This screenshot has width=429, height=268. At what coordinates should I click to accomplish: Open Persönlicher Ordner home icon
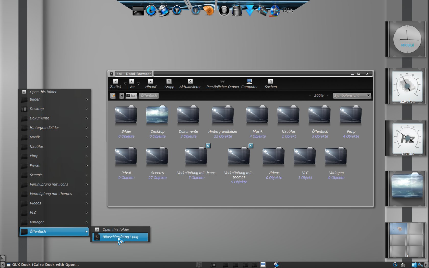tap(223, 81)
